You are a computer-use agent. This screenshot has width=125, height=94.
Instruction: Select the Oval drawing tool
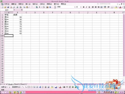click(31, 87)
